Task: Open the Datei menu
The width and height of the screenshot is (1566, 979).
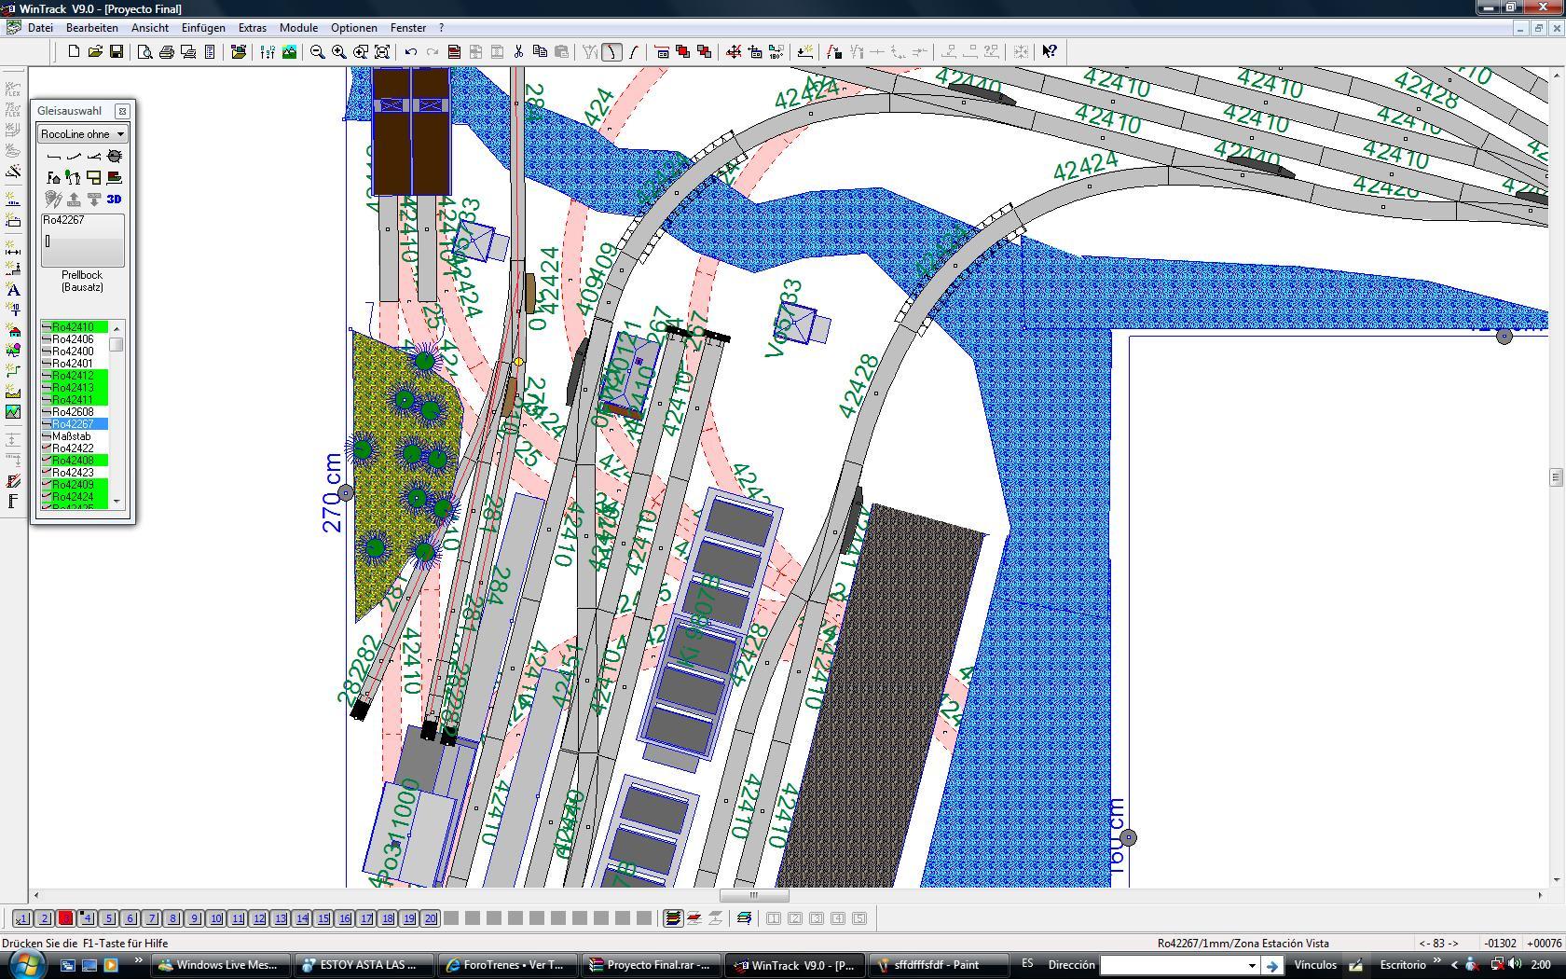Action: click(40, 28)
